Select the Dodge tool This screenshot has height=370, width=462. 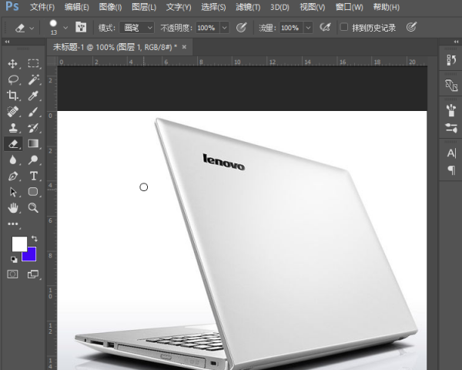(x=33, y=160)
